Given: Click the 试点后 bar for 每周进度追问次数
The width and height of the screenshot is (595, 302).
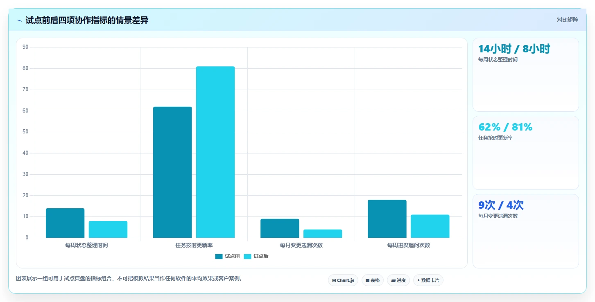Looking at the screenshot, I should click(430, 226).
